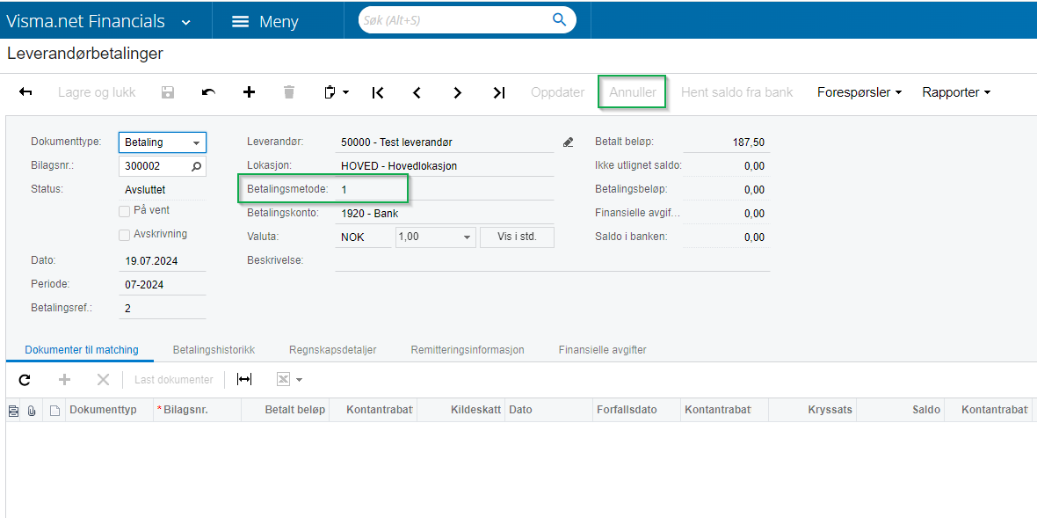Click the Vis i std. button
Image resolution: width=1037 pixels, height=518 pixels.
point(517,237)
